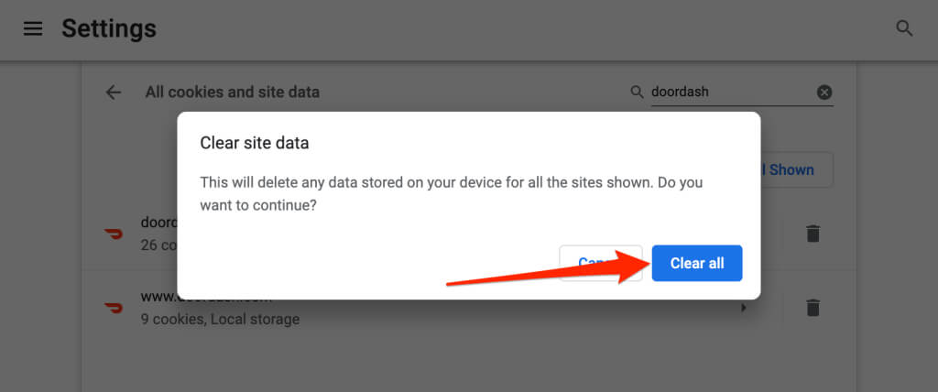
Task: Click the "All cookies and site data" heading
Action: tap(232, 92)
